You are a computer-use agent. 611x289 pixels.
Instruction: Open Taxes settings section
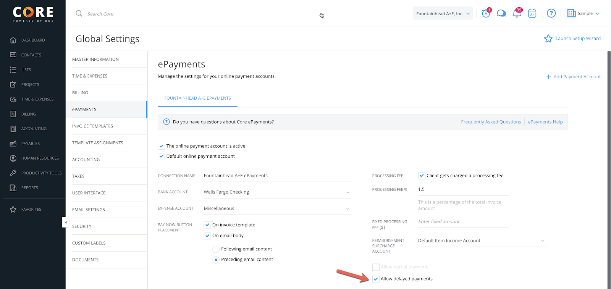click(107, 176)
